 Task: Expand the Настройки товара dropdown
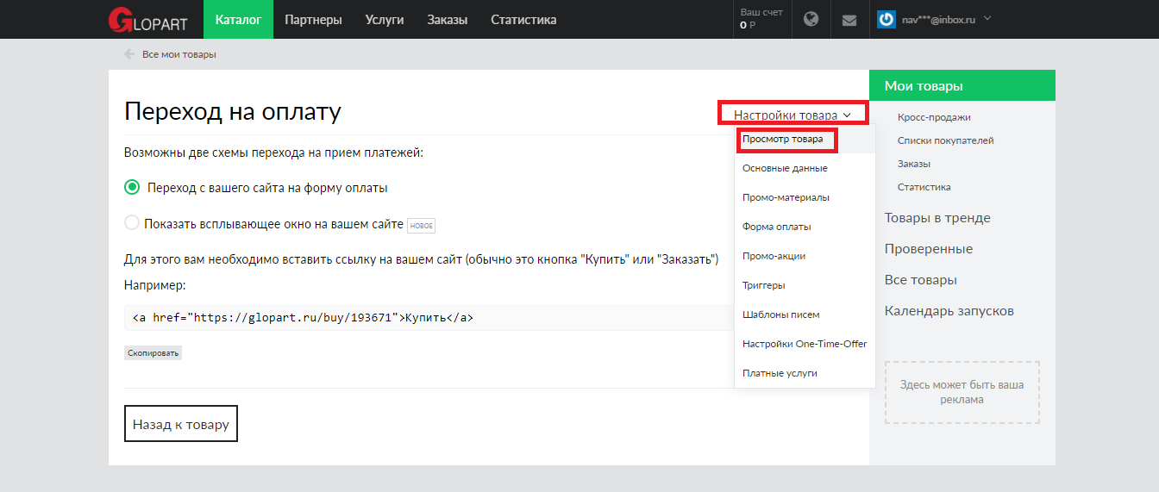[x=793, y=115]
